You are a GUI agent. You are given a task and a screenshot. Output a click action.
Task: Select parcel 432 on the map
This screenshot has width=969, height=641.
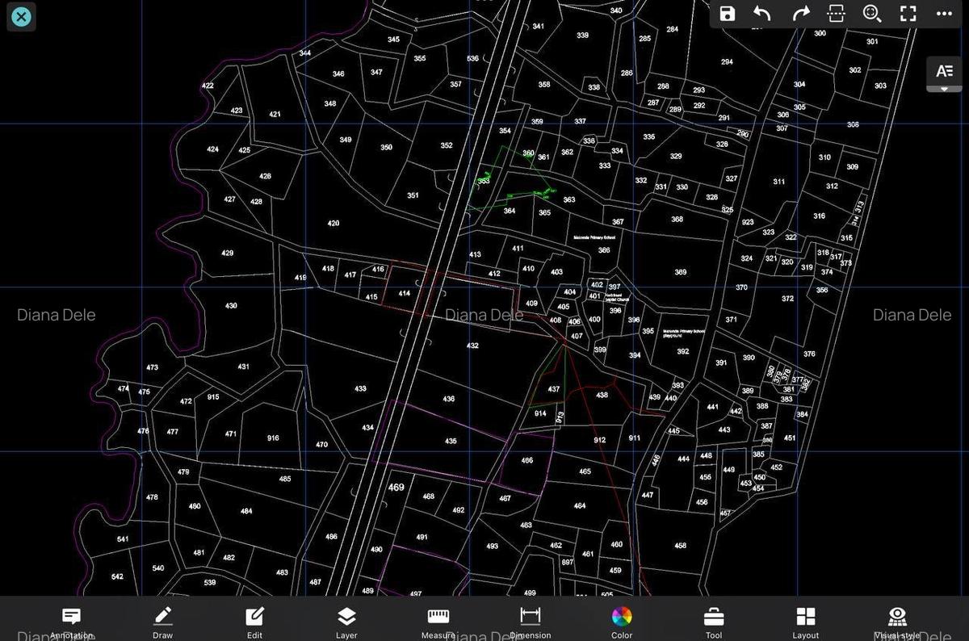pos(472,346)
